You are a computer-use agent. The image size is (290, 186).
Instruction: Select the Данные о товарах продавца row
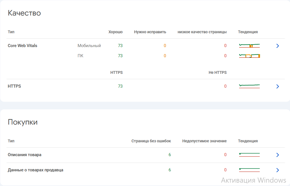[35, 170]
